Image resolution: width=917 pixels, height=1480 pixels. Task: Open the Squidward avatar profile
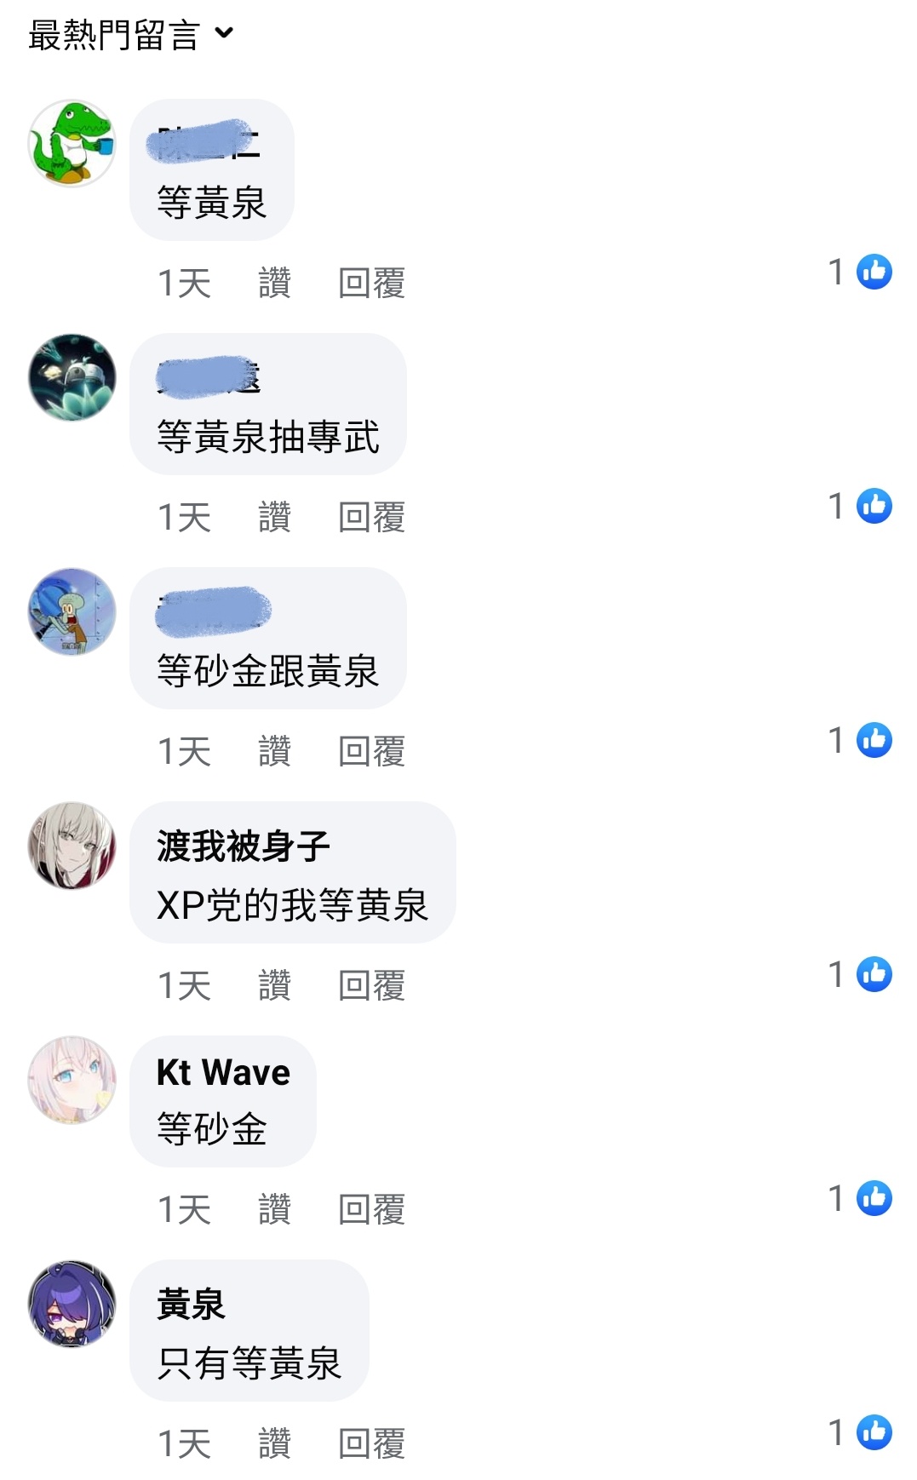click(x=72, y=611)
